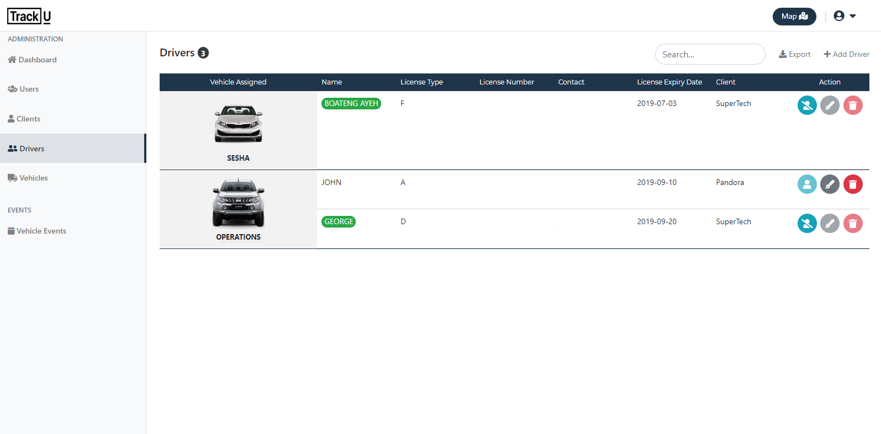Screen dimensions: 881x434
Task: Open Vehicles section in sidebar
Action: tap(28, 178)
